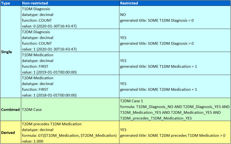Viewport: 231px width, 144px height.
Task: Click the Combined row label
Action: (x=10, y=109)
